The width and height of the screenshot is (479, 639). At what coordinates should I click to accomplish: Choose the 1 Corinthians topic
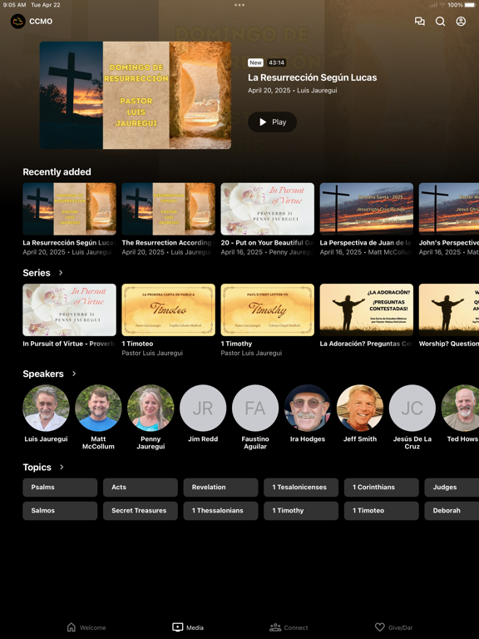click(x=381, y=488)
